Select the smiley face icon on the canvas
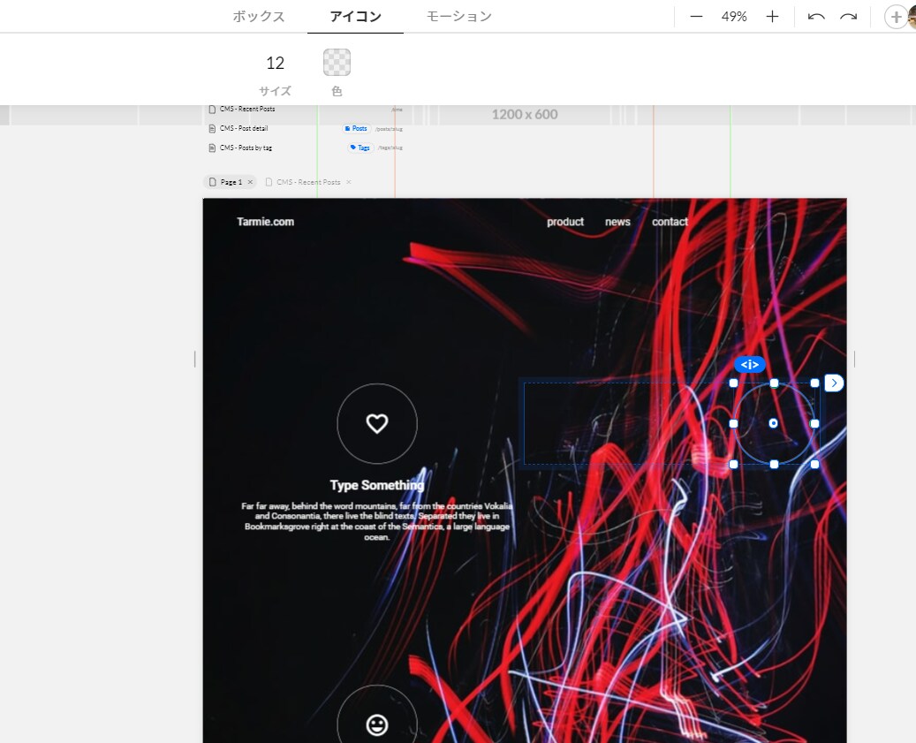The width and height of the screenshot is (916, 743). [x=377, y=725]
